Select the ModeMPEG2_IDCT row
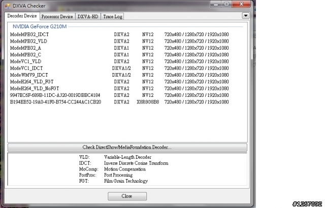 tap(119, 34)
